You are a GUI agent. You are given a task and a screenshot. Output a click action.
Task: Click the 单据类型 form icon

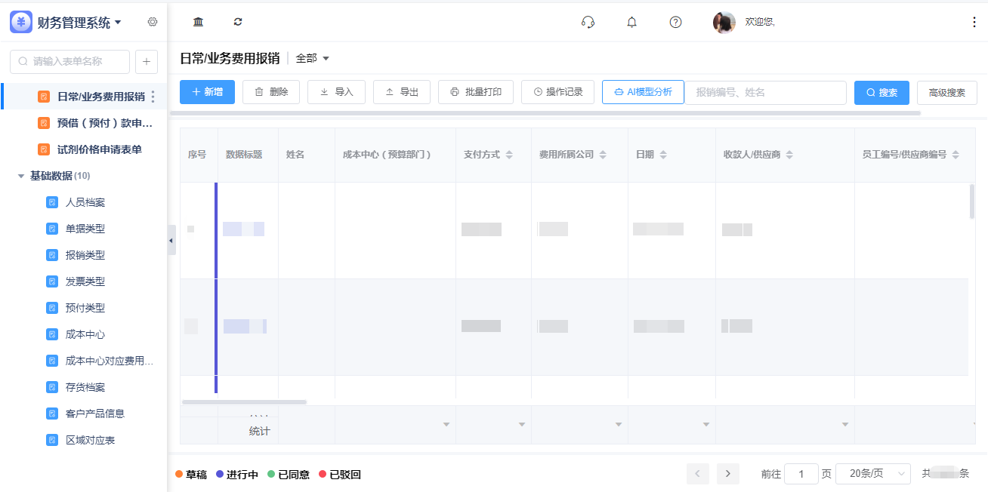(52, 229)
